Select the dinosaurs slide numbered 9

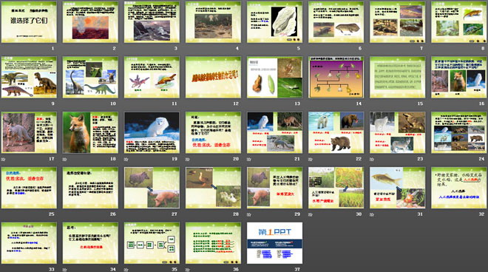point(29,77)
